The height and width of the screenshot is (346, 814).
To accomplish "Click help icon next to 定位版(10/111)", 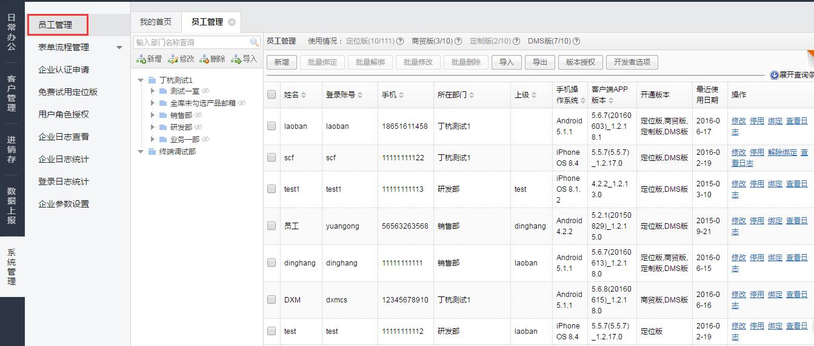I will pyautogui.click(x=400, y=41).
